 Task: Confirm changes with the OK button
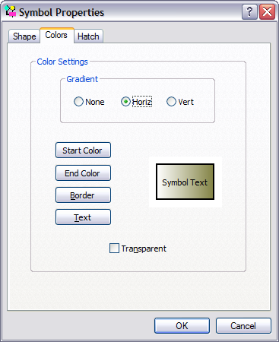[182, 326]
